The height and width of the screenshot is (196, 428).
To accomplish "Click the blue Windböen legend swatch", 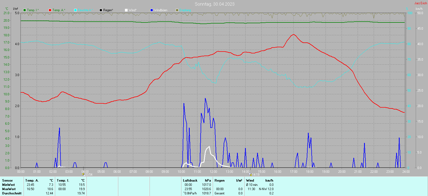I will [x=152, y=10].
